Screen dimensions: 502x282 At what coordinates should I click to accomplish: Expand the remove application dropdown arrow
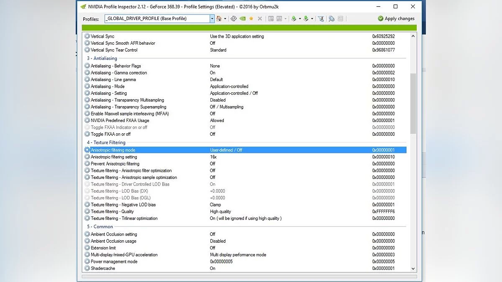point(285,18)
